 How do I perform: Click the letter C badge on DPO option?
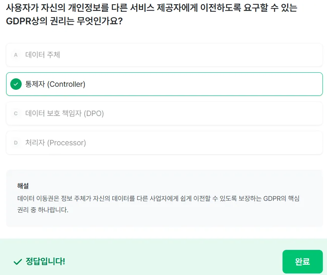click(16, 113)
